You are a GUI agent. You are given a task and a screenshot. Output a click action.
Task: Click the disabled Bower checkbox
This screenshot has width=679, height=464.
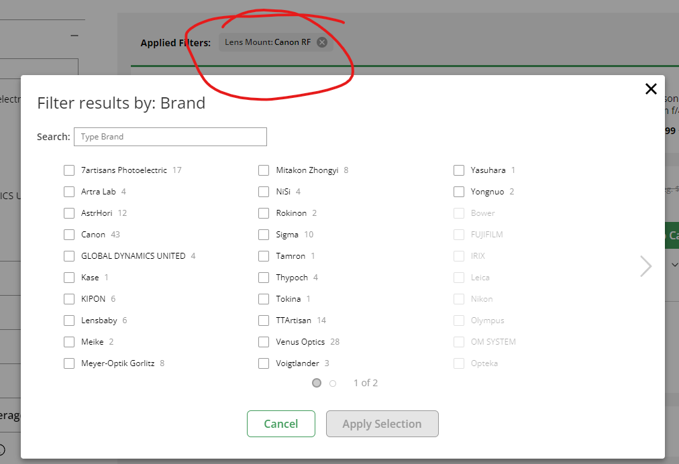click(458, 213)
